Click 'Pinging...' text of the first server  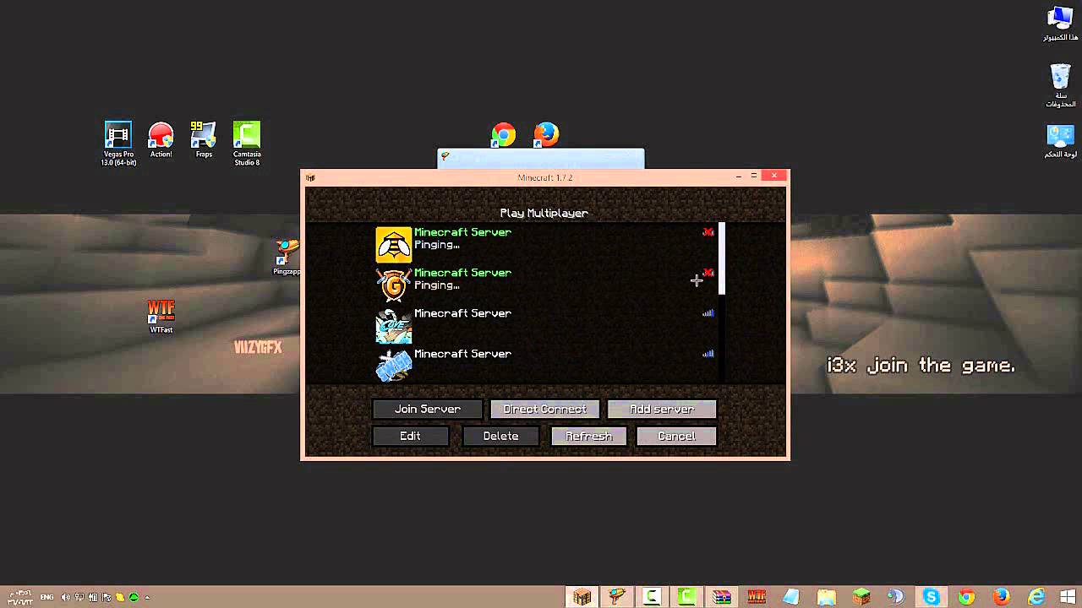[x=437, y=245]
